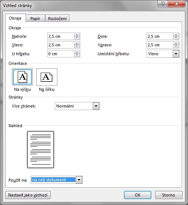
Task: Click the page preview thumbnail
Action: [40, 149]
